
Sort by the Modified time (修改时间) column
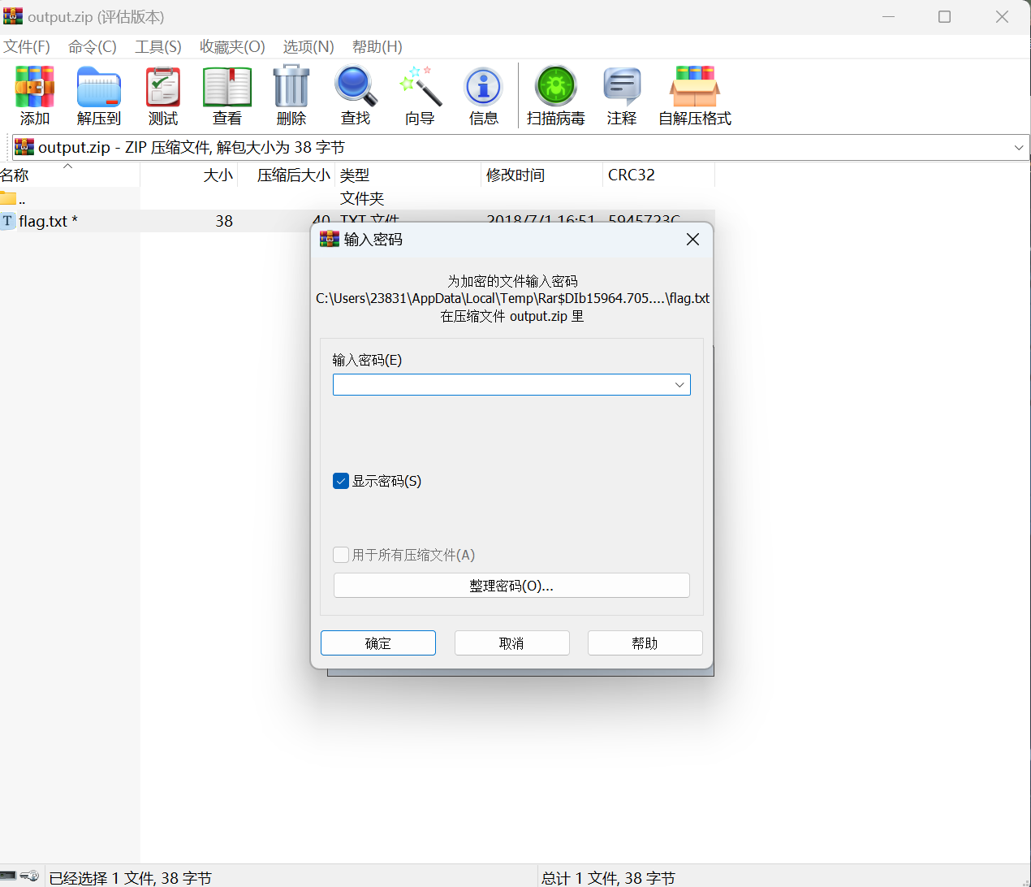click(x=541, y=175)
